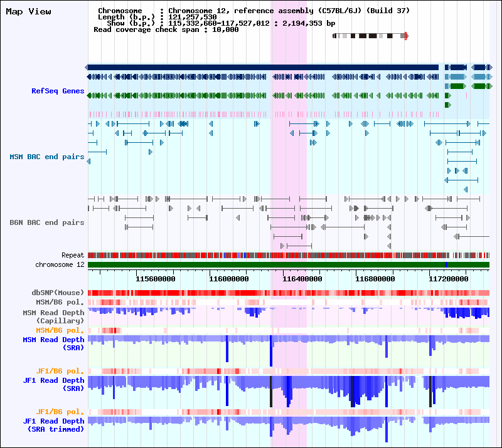Viewport: 502px width, 448px height.
Task: Open the MSM Read Depth (SRA) label
Action: click(x=53, y=343)
